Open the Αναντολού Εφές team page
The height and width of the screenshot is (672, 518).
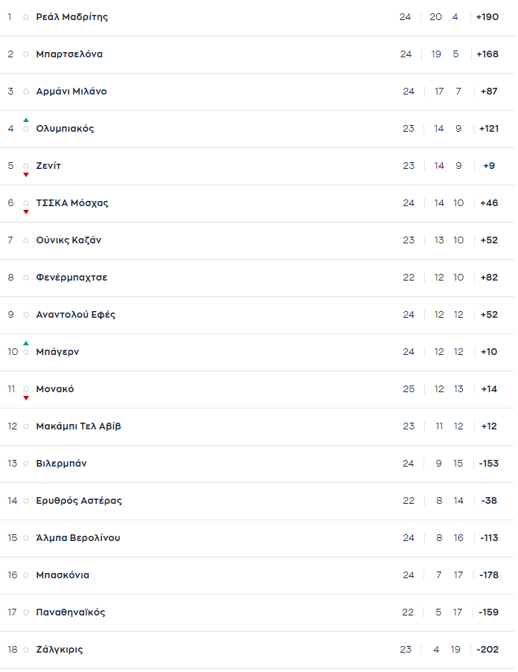coord(76,315)
